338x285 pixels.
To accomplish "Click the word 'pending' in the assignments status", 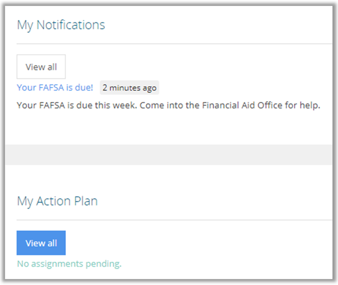I will coord(105,264).
